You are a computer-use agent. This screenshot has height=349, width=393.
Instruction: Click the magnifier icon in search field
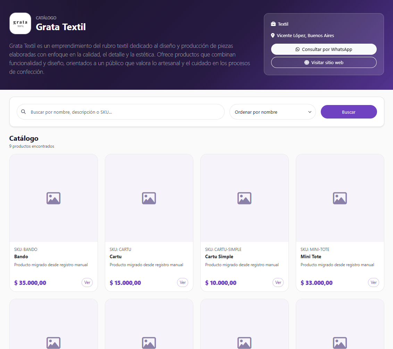tap(23, 112)
